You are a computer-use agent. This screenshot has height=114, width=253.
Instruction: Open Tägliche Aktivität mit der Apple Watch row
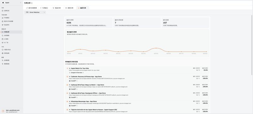coord(137,111)
